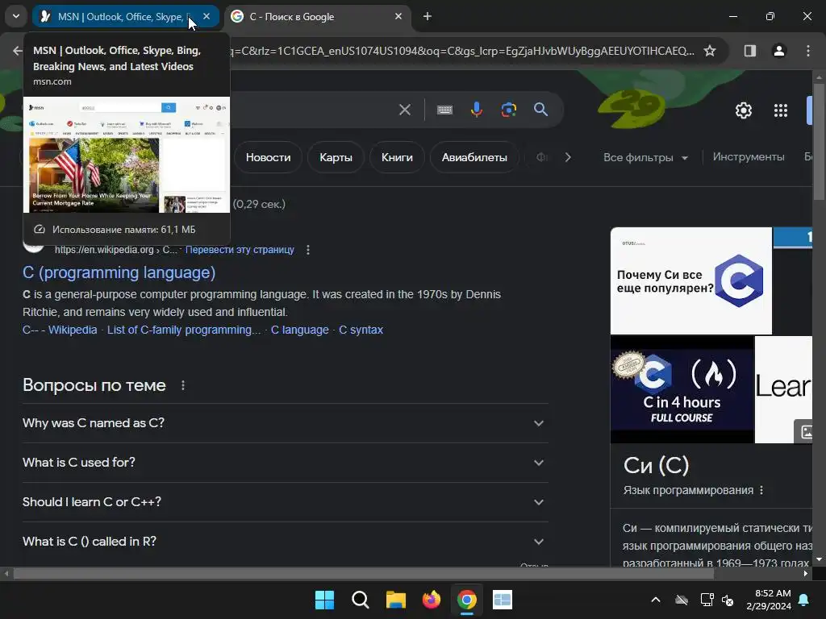Open the C syntax sublink
This screenshot has width=826, height=619.
pos(361,330)
